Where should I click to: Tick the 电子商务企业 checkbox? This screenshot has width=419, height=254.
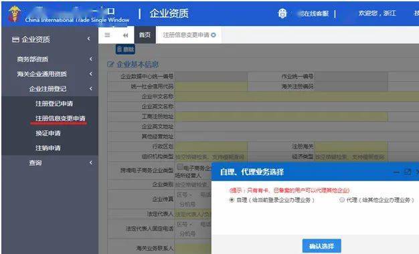pos(180,166)
